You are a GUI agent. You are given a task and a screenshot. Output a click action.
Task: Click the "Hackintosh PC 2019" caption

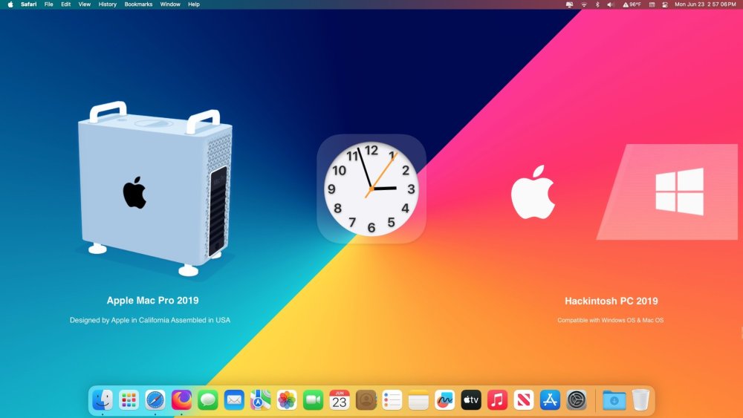click(611, 301)
